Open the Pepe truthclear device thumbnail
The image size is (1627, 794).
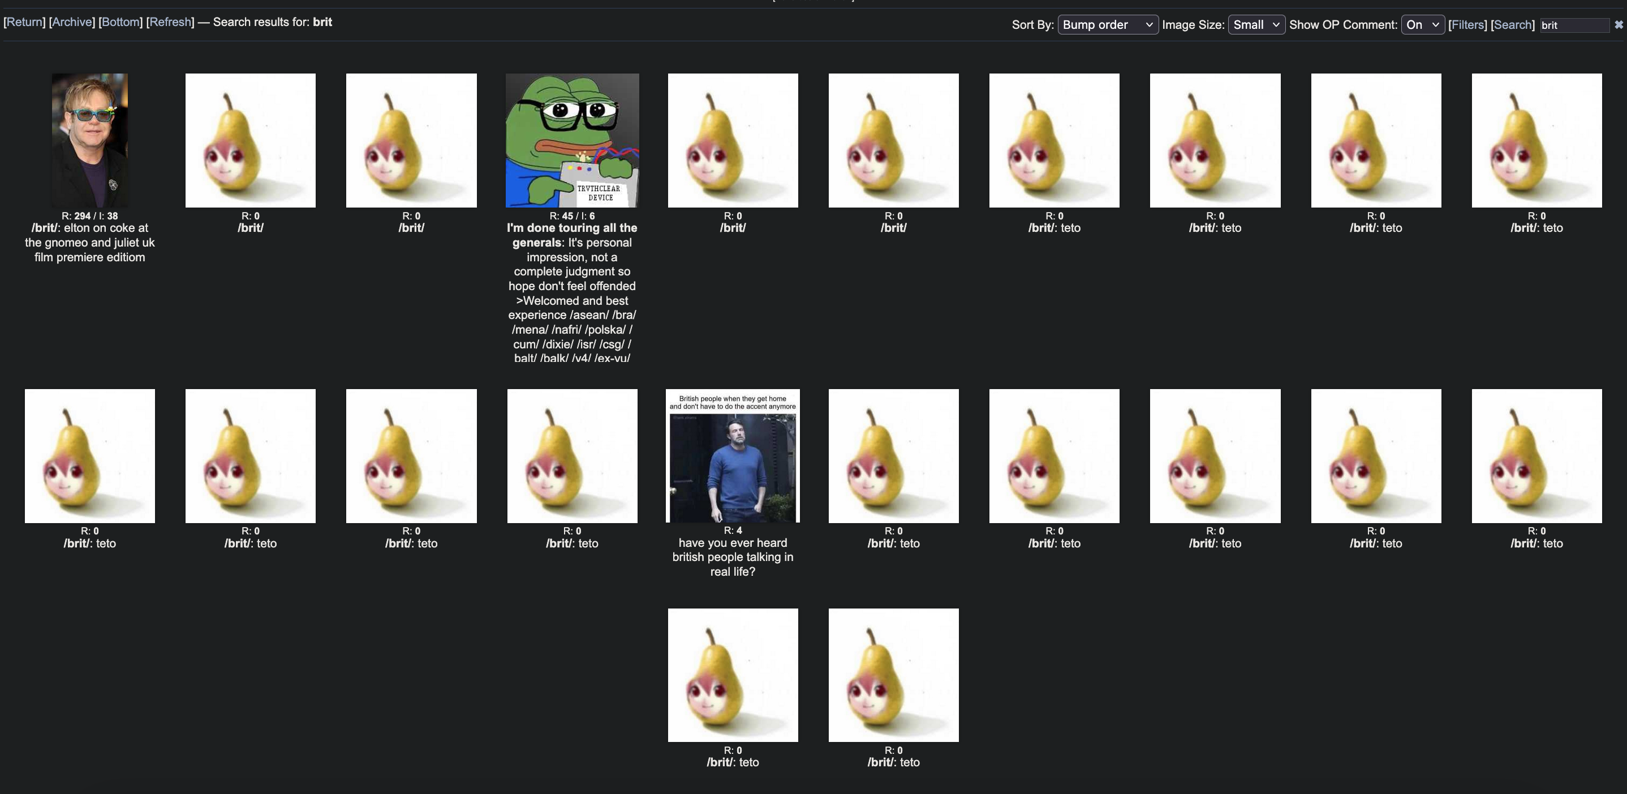(573, 140)
